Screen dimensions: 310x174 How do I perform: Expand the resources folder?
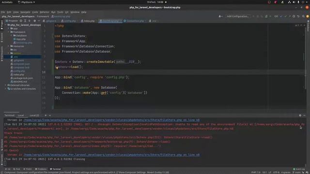pyautogui.click(x=9, y=46)
